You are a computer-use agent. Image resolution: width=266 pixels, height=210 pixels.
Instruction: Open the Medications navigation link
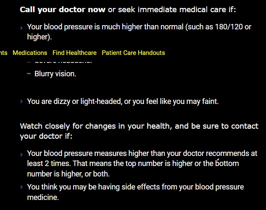[x=30, y=53]
